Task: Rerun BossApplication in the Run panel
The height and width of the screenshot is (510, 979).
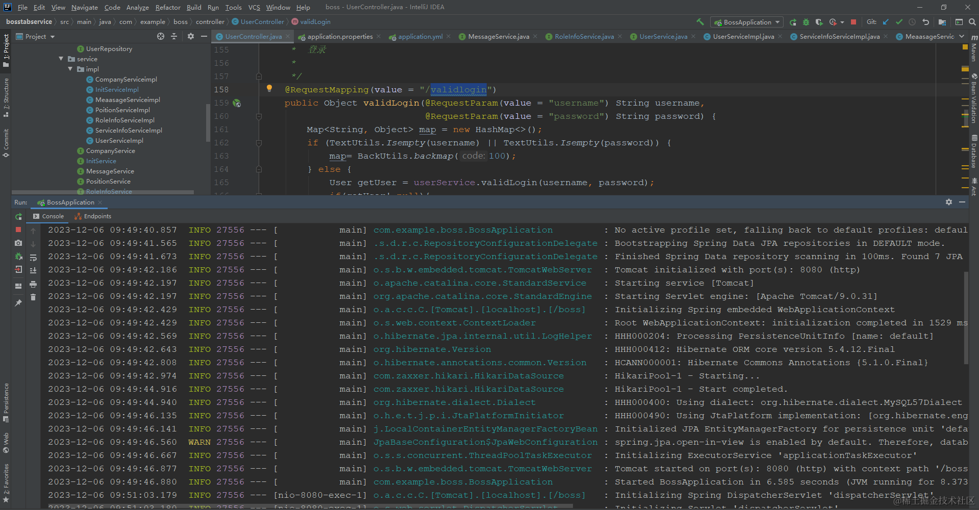Action: point(18,216)
